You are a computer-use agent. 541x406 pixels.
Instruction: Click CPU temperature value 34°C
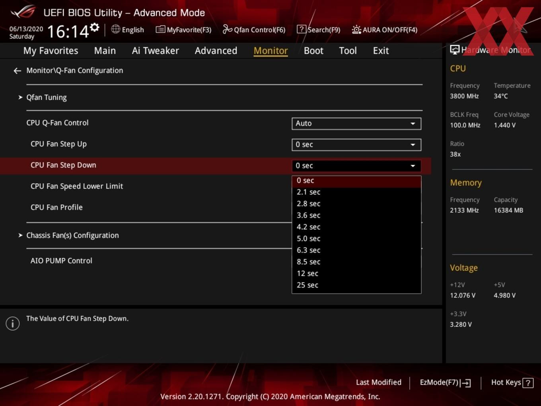tap(501, 96)
